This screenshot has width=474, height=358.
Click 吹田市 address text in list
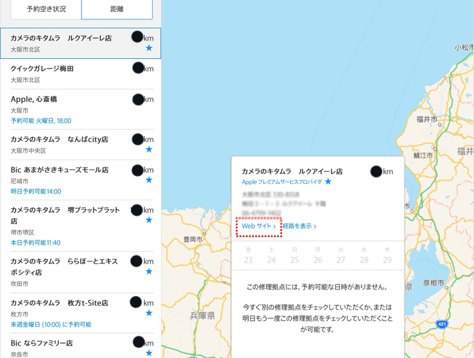19,284
